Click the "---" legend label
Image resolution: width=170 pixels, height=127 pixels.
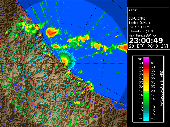click(152, 59)
